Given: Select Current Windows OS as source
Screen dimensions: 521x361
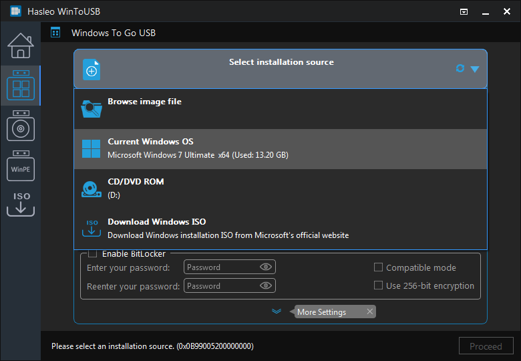Looking at the screenshot, I should tap(281, 149).
